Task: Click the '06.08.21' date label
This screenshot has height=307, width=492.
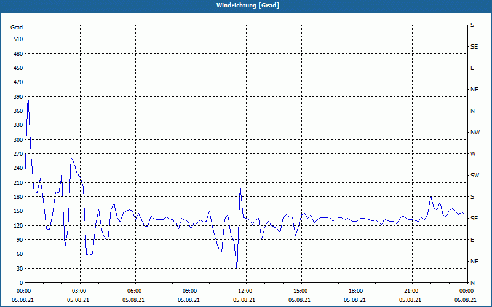Action: point(466,300)
